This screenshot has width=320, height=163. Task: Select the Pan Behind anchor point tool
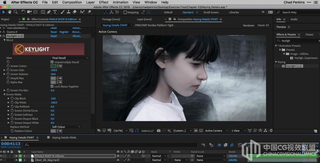coord(35,12)
